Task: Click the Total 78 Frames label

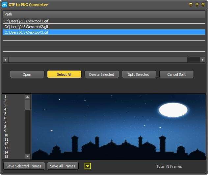Action: pos(169,166)
